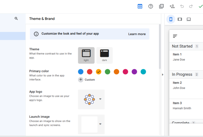Open the App logo dropdown arrow

point(100,99)
